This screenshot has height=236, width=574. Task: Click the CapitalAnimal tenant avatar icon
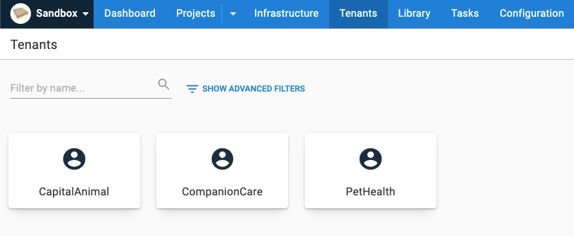74,159
